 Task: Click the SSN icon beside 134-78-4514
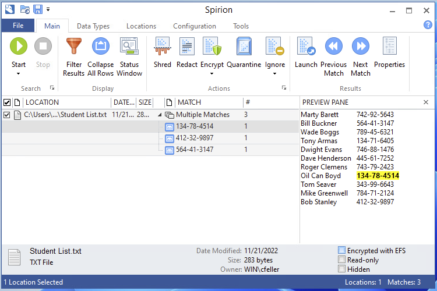pyautogui.click(x=170, y=127)
